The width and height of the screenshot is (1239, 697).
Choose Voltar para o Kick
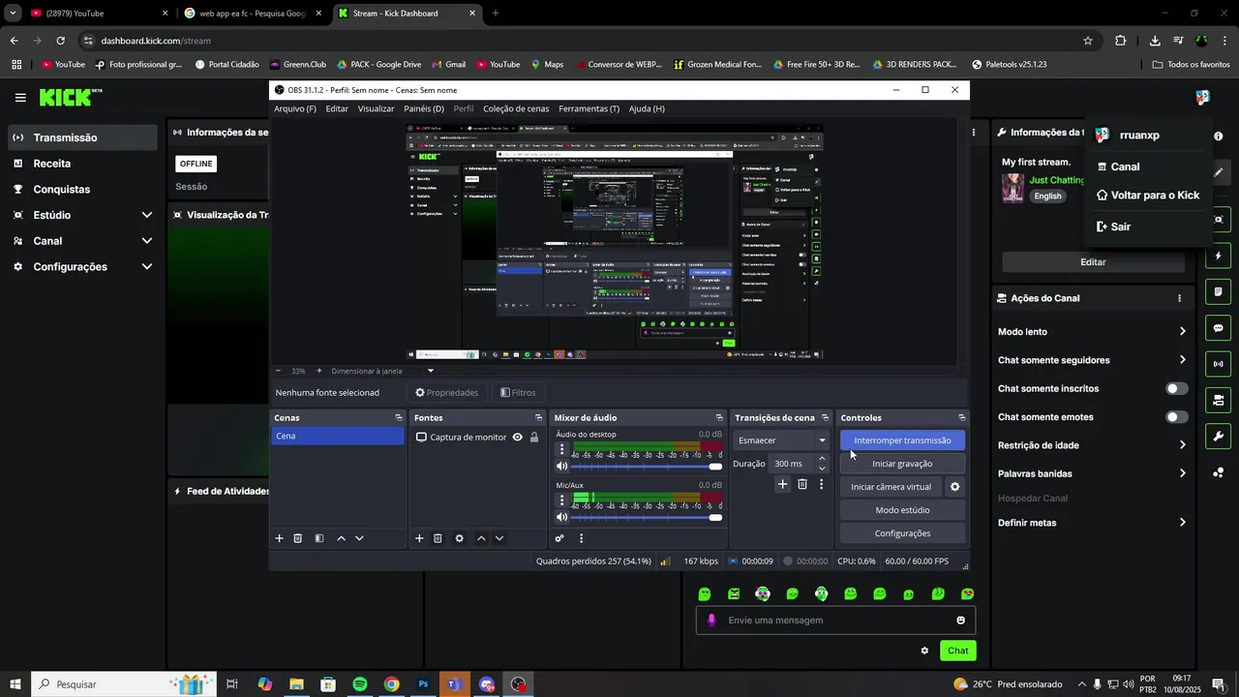(1147, 196)
